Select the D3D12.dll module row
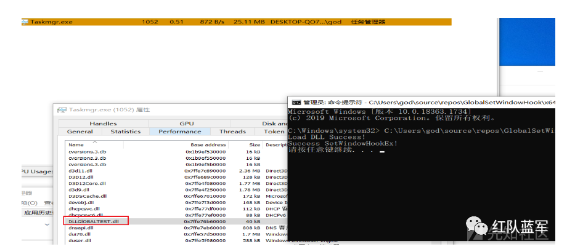The width and height of the screenshot is (567, 252). point(176,177)
